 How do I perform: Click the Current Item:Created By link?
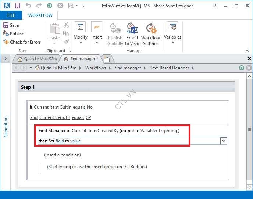[x=95, y=131]
